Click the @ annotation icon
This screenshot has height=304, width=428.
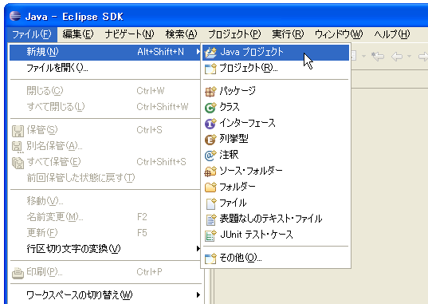(x=210, y=156)
